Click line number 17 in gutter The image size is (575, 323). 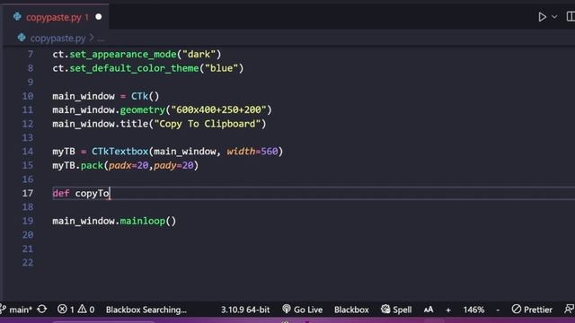(x=28, y=194)
